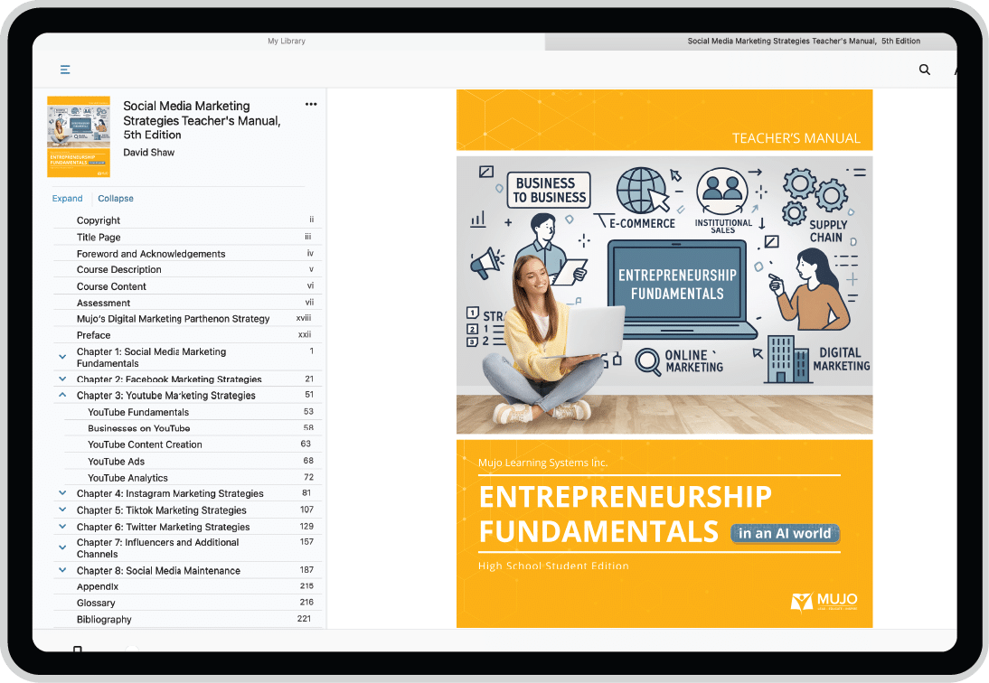Image resolution: width=989 pixels, height=683 pixels.
Task: Open Mujo's Digital Marketing Parthenon Strategy
Action: tap(174, 318)
